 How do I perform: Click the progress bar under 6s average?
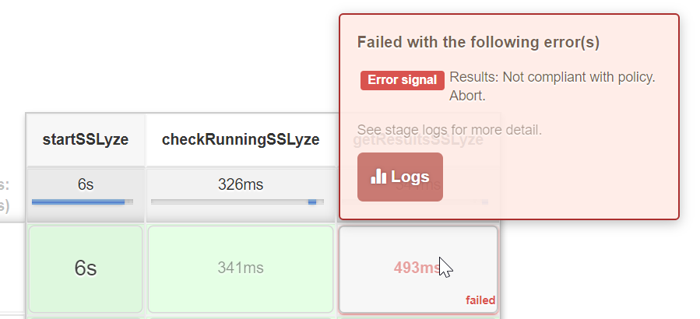tap(83, 202)
